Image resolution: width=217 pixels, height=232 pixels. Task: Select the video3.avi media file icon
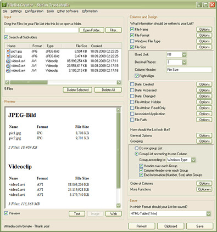click(8, 70)
